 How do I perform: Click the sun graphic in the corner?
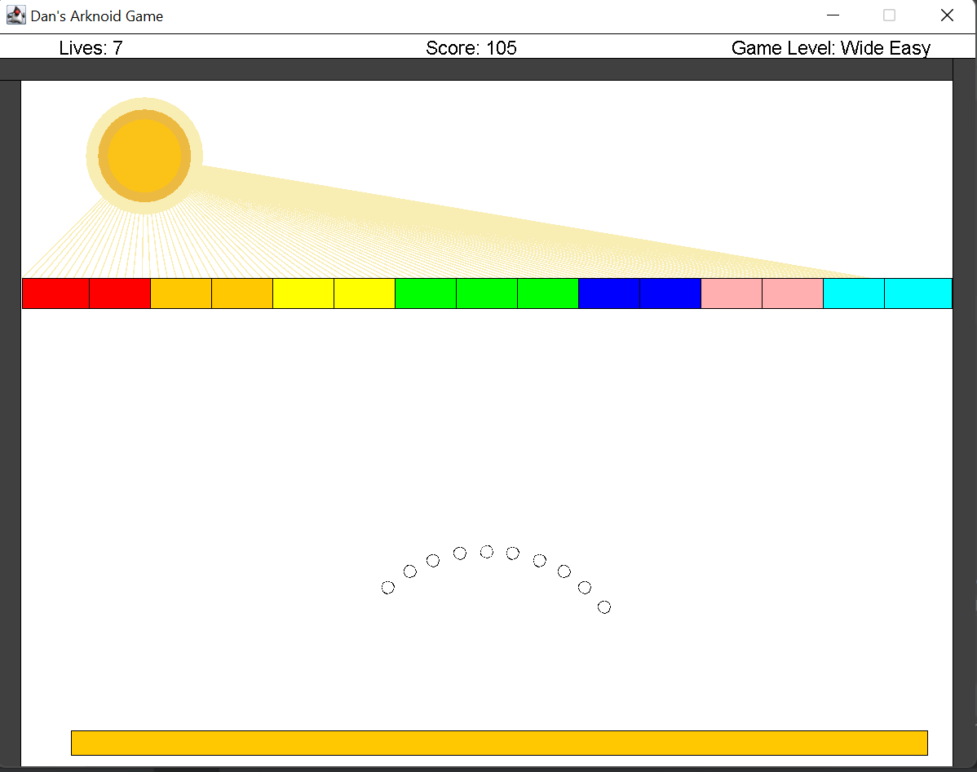tap(144, 153)
